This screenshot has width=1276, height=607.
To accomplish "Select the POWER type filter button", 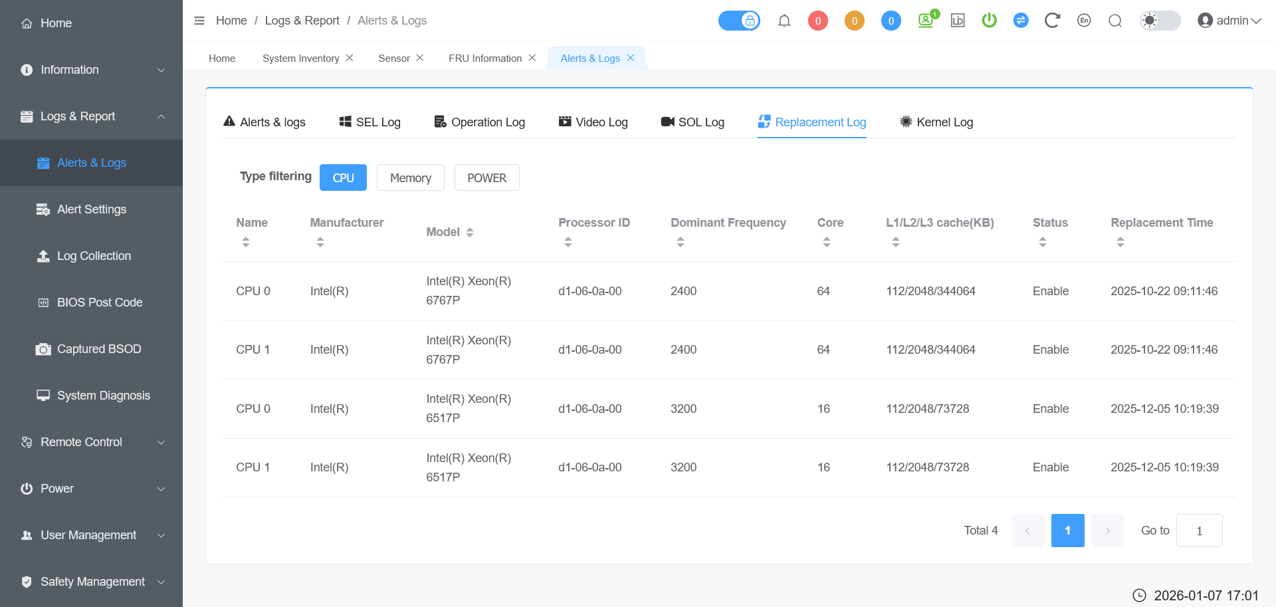I will [486, 178].
